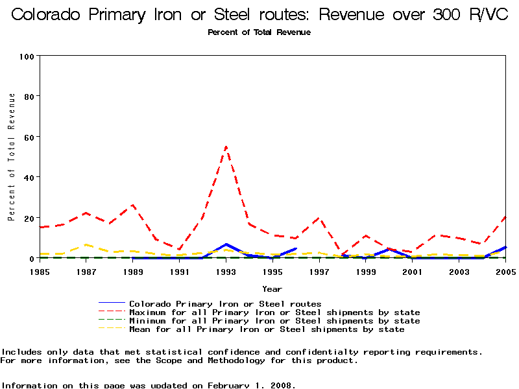Select the 'Colorado Primary Iron or Steel routes' legend label
Screen dimensions: 519x389
(x=225, y=303)
